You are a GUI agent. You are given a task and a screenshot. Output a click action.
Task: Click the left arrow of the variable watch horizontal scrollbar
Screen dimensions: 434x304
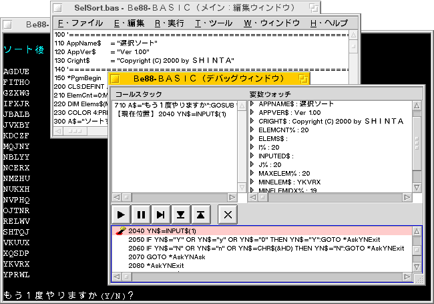click(x=253, y=197)
